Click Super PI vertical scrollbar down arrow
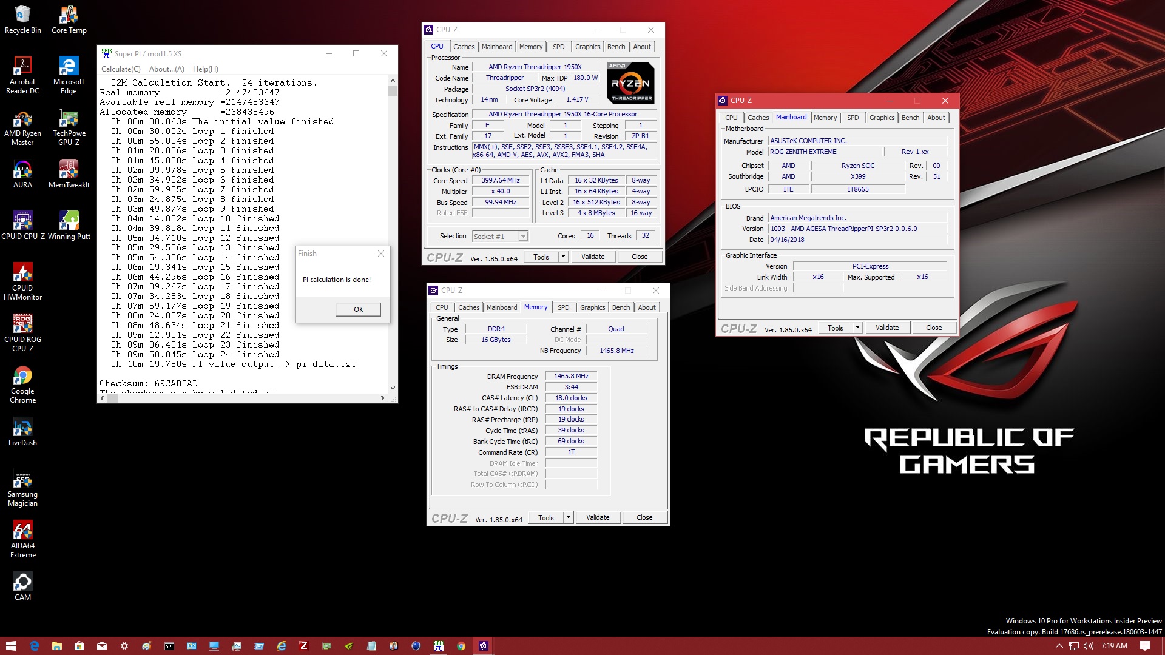The image size is (1165, 655). coord(393,388)
